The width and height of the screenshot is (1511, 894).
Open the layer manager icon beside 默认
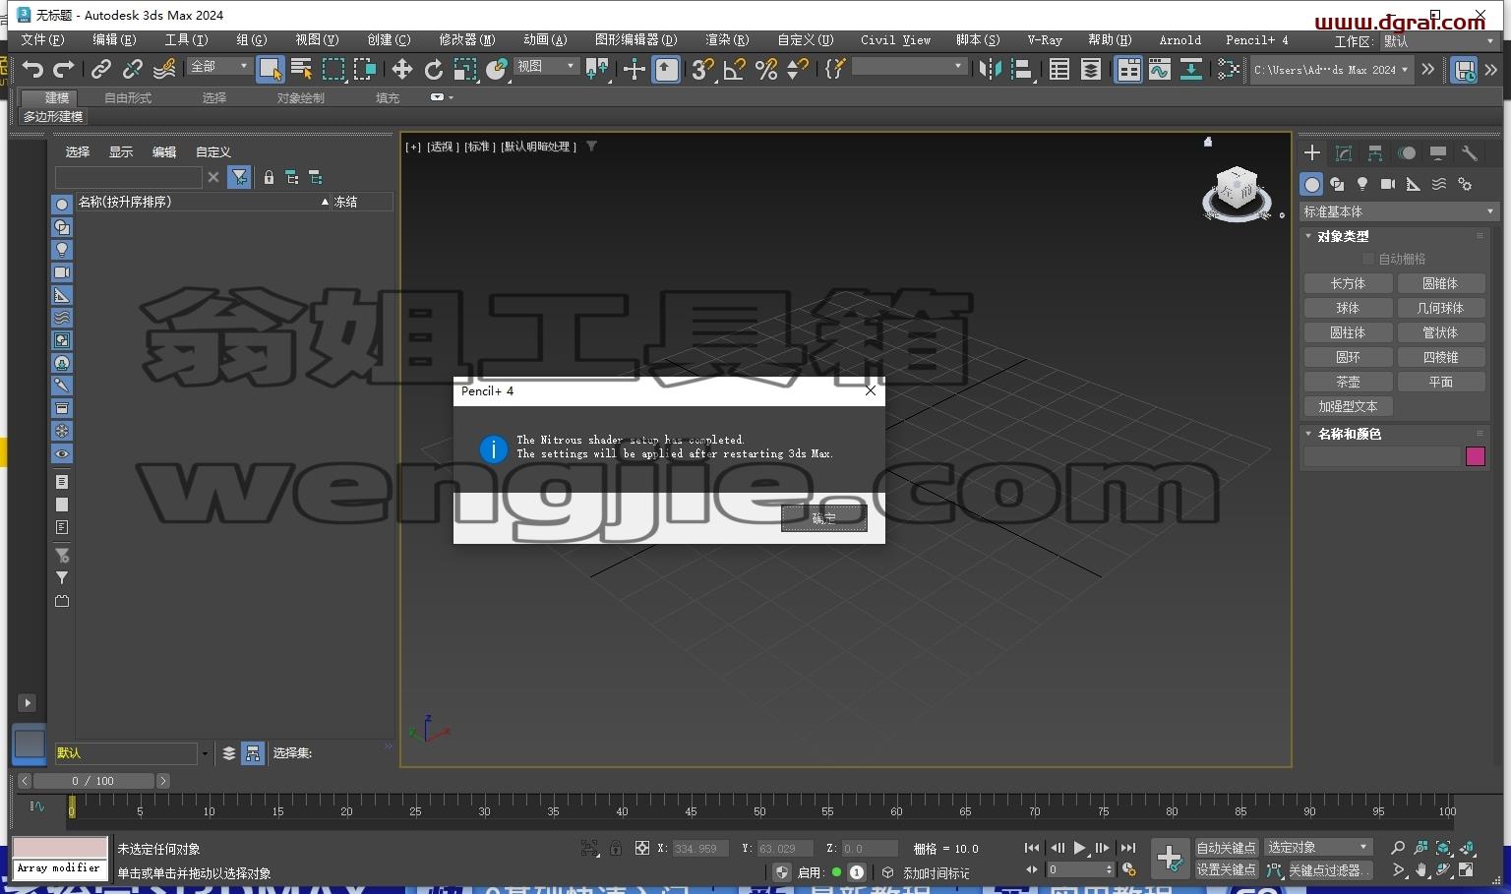[x=229, y=753]
